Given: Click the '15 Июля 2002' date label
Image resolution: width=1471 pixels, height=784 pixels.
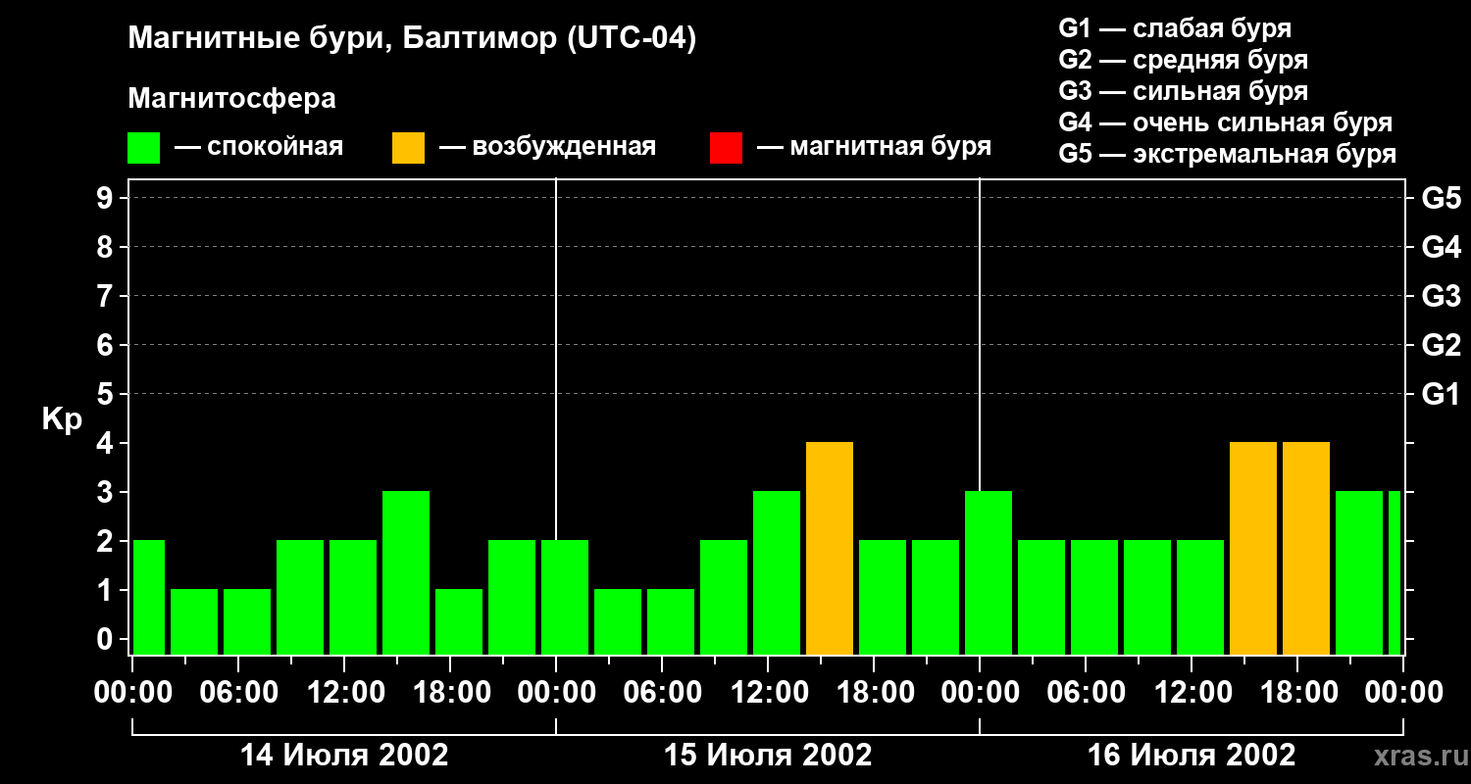Looking at the screenshot, I should 768,756.
